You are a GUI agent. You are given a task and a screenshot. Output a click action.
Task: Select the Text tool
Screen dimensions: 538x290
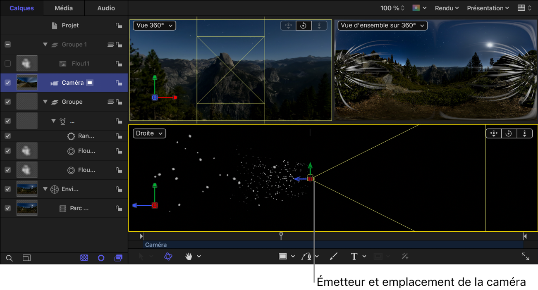point(354,257)
